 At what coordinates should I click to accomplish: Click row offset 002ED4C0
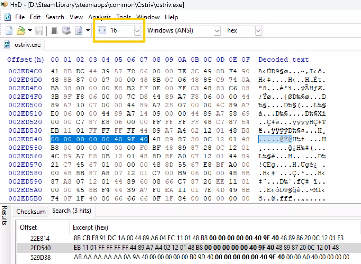coord(25,71)
